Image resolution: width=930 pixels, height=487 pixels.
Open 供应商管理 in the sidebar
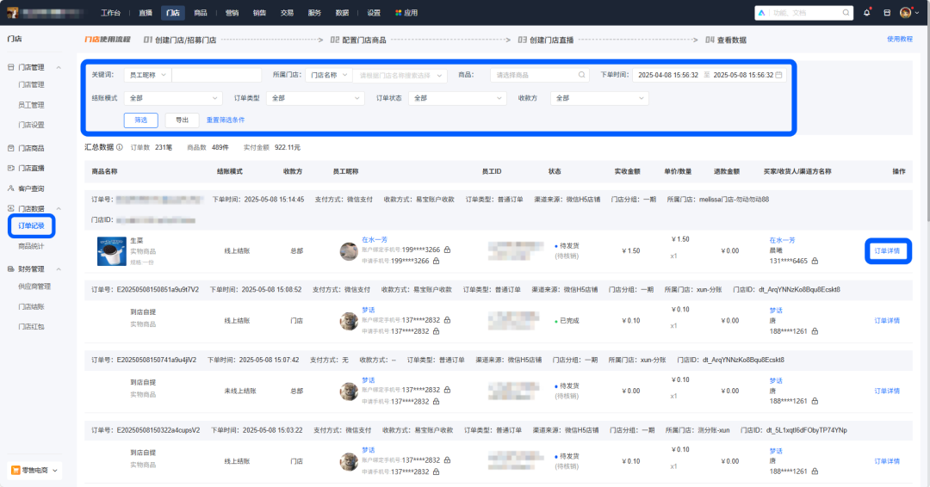pos(34,287)
